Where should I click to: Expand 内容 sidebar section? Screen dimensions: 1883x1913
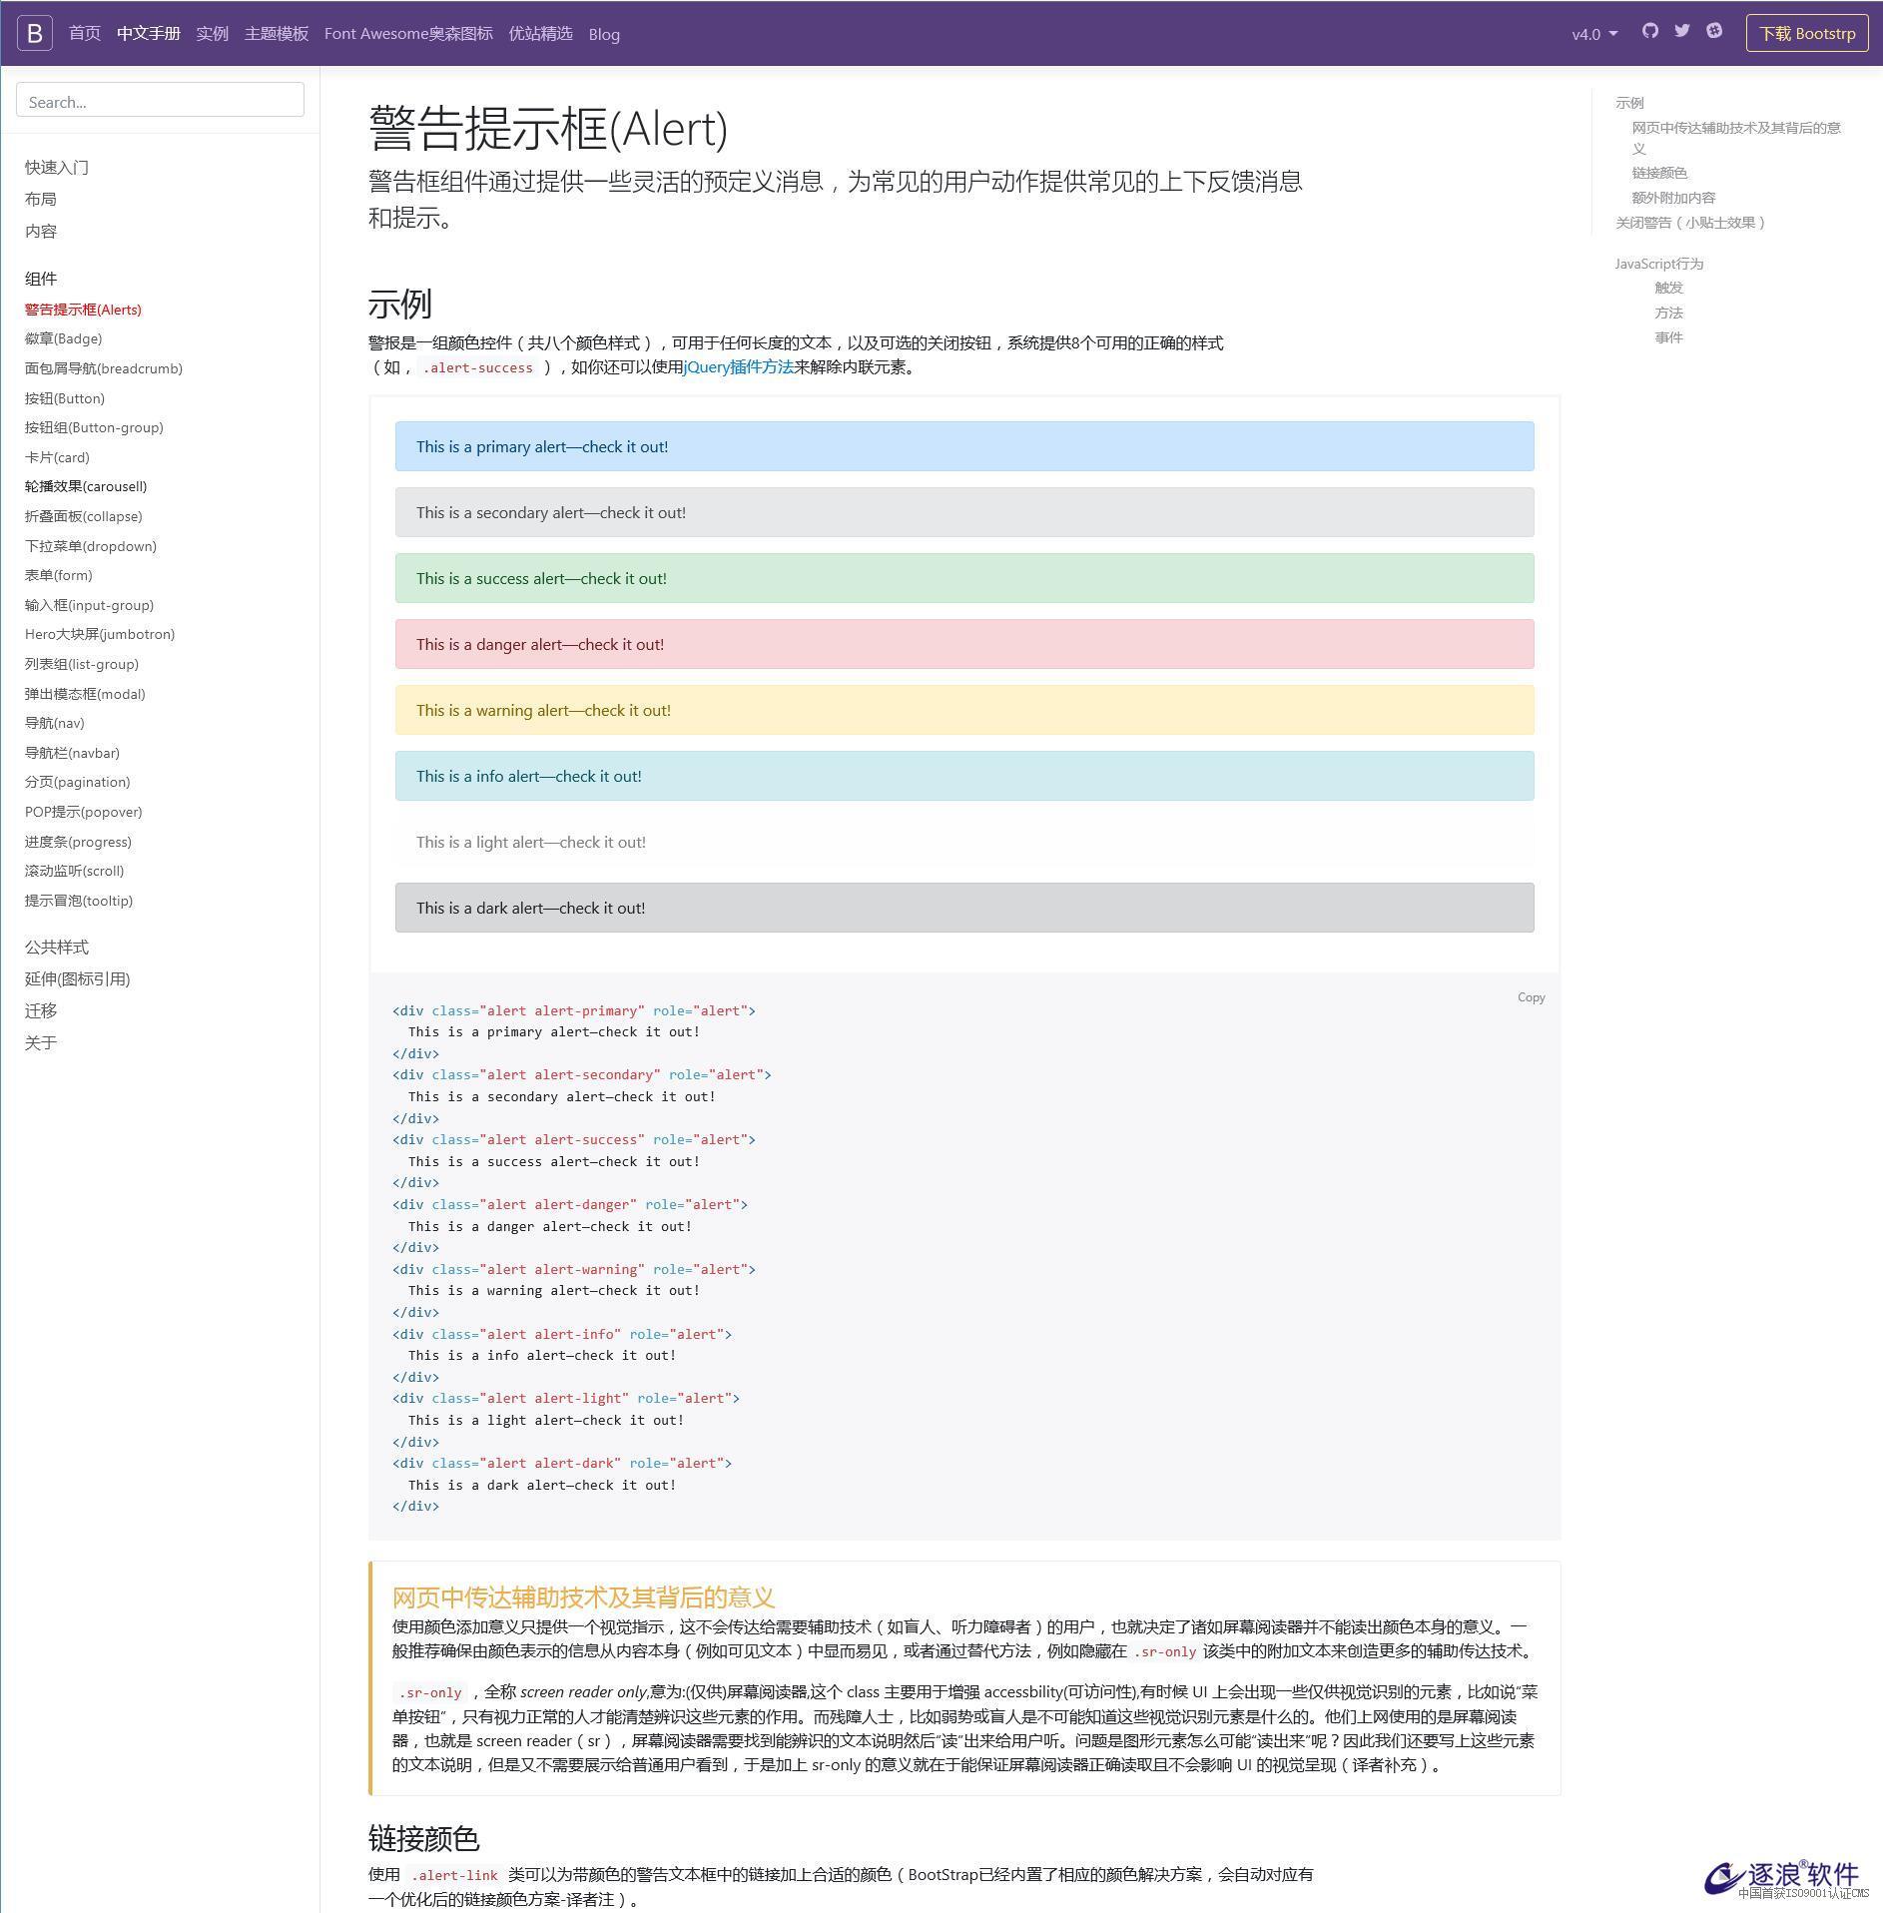(41, 232)
